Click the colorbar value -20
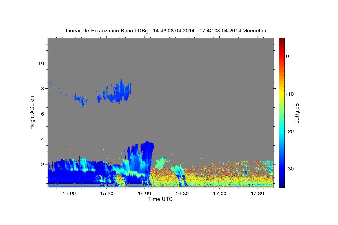The height and width of the screenshot is (225, 338). click(x=290, y=131)
